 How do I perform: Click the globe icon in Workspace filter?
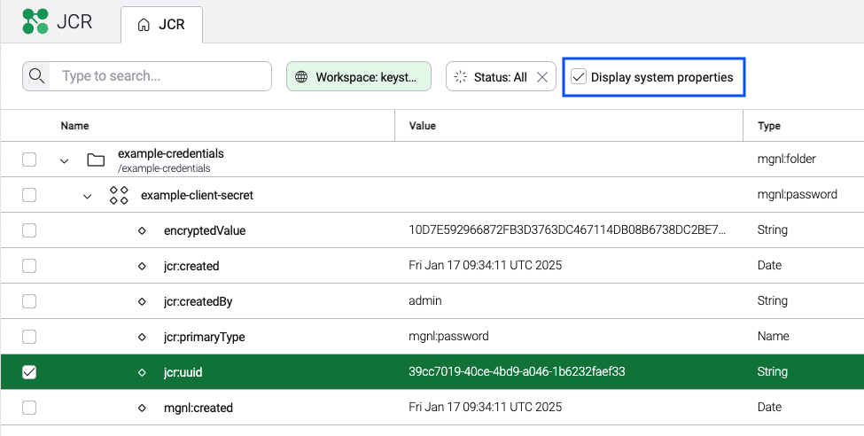pyautogui.click(x=301, y=77)
